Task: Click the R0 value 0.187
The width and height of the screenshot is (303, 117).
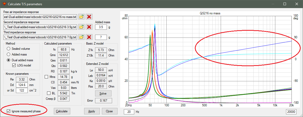Action: (63, 71)
